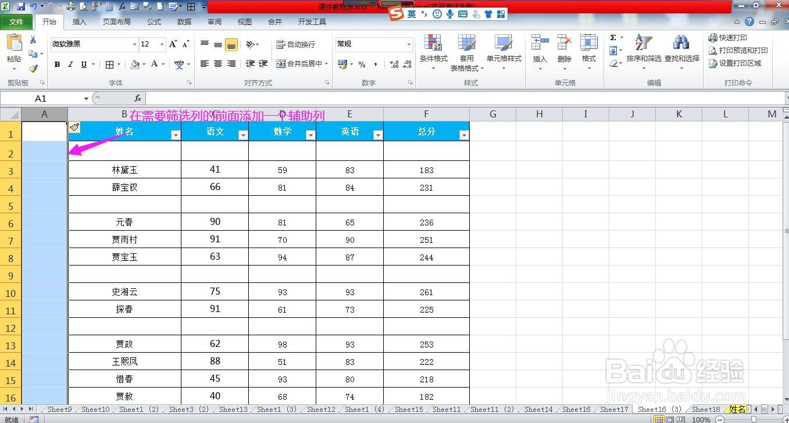Click 合并后居中 merge and center button
Viewport: 789px width, 423px height.
coord(299,64)
